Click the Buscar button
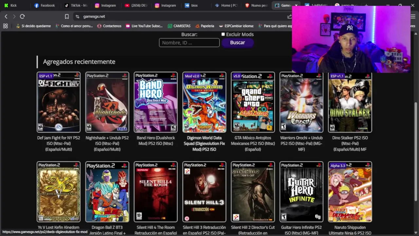 (x=237, y=43)
